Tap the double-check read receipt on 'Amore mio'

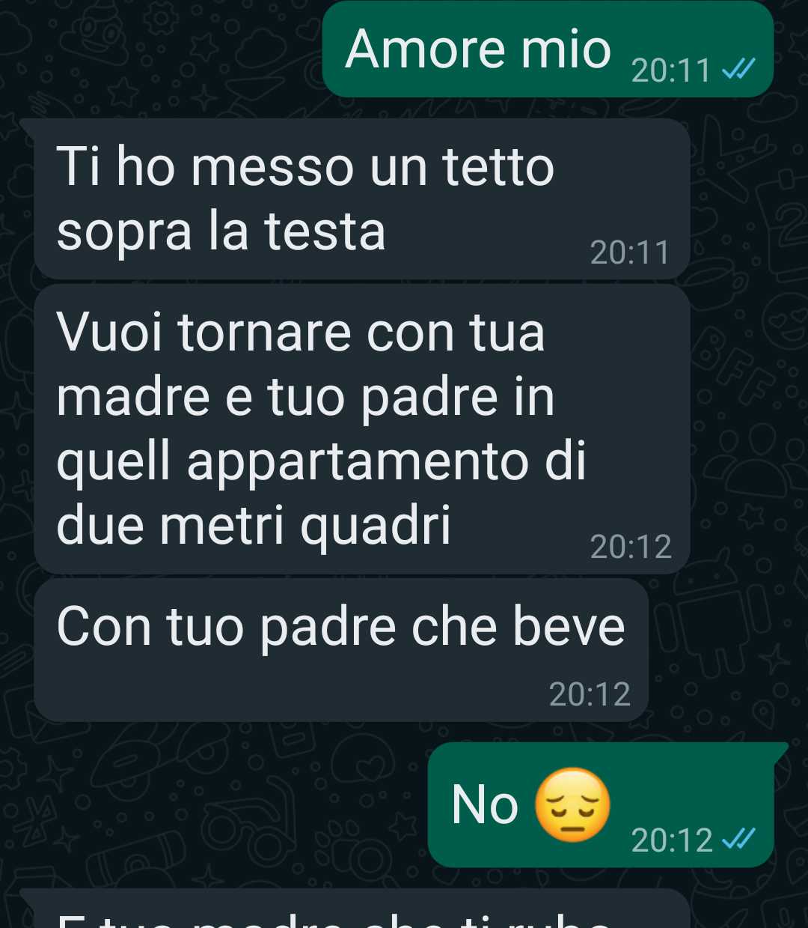(738, 70)
